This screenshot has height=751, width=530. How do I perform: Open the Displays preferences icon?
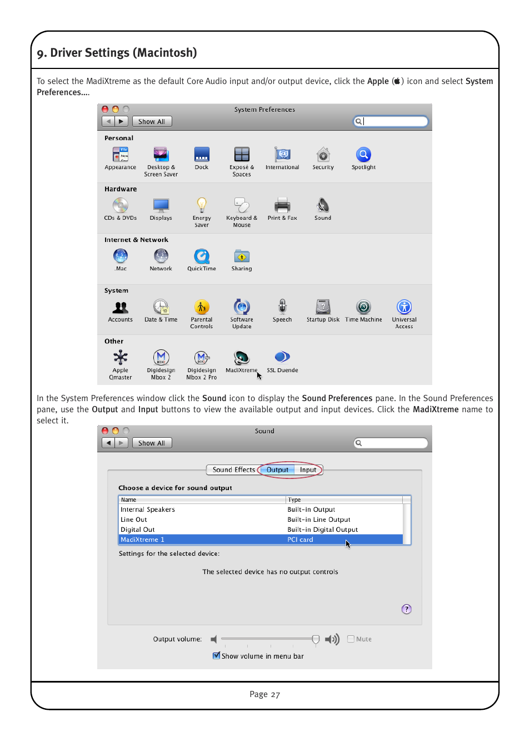[x=161, y=206]
